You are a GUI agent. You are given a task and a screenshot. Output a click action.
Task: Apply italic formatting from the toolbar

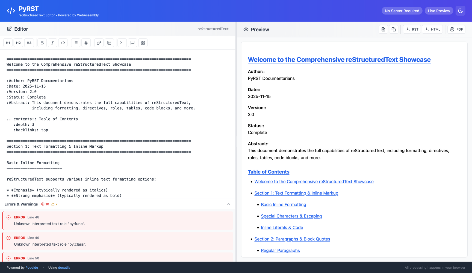(52, 43)
